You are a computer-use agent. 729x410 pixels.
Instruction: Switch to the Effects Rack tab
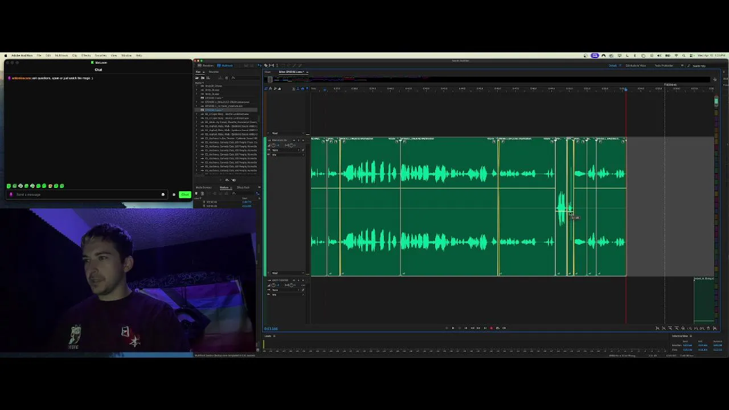[243, 187]
